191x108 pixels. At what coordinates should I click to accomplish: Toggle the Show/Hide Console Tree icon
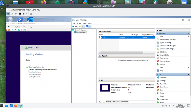click(83, 26)
